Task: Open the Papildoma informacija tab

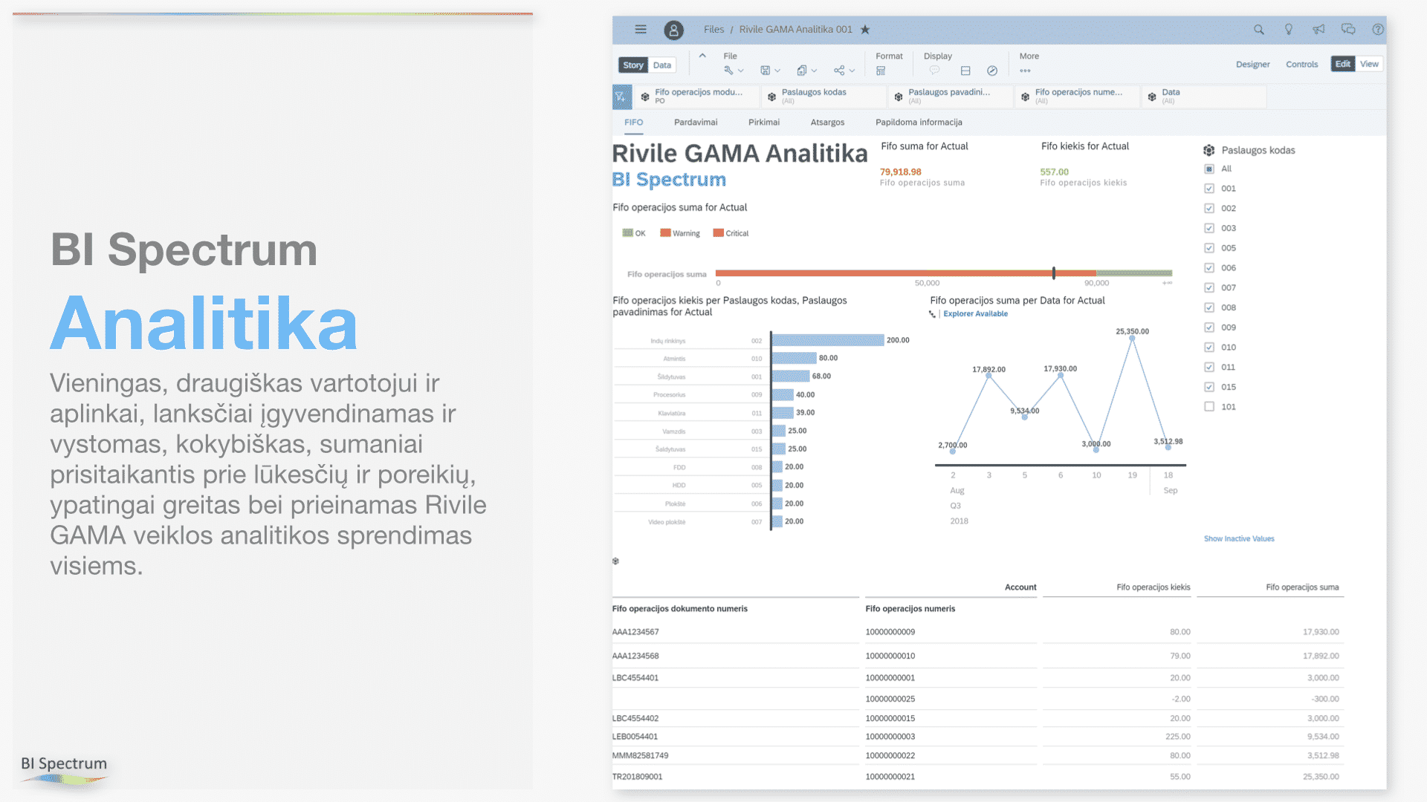Action: click(918, 123)
